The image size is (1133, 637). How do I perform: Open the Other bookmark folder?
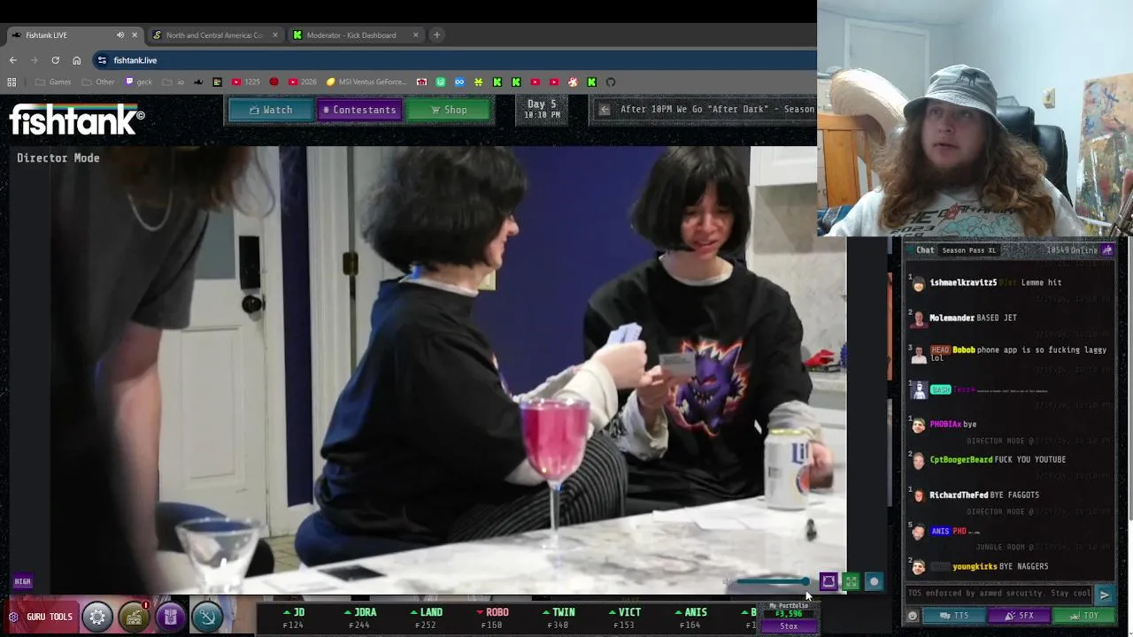pos(98,82)
